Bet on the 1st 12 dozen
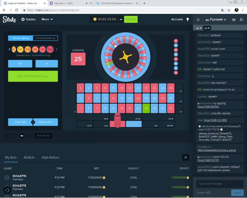This screenshot has width=247, height=198. 93,117
